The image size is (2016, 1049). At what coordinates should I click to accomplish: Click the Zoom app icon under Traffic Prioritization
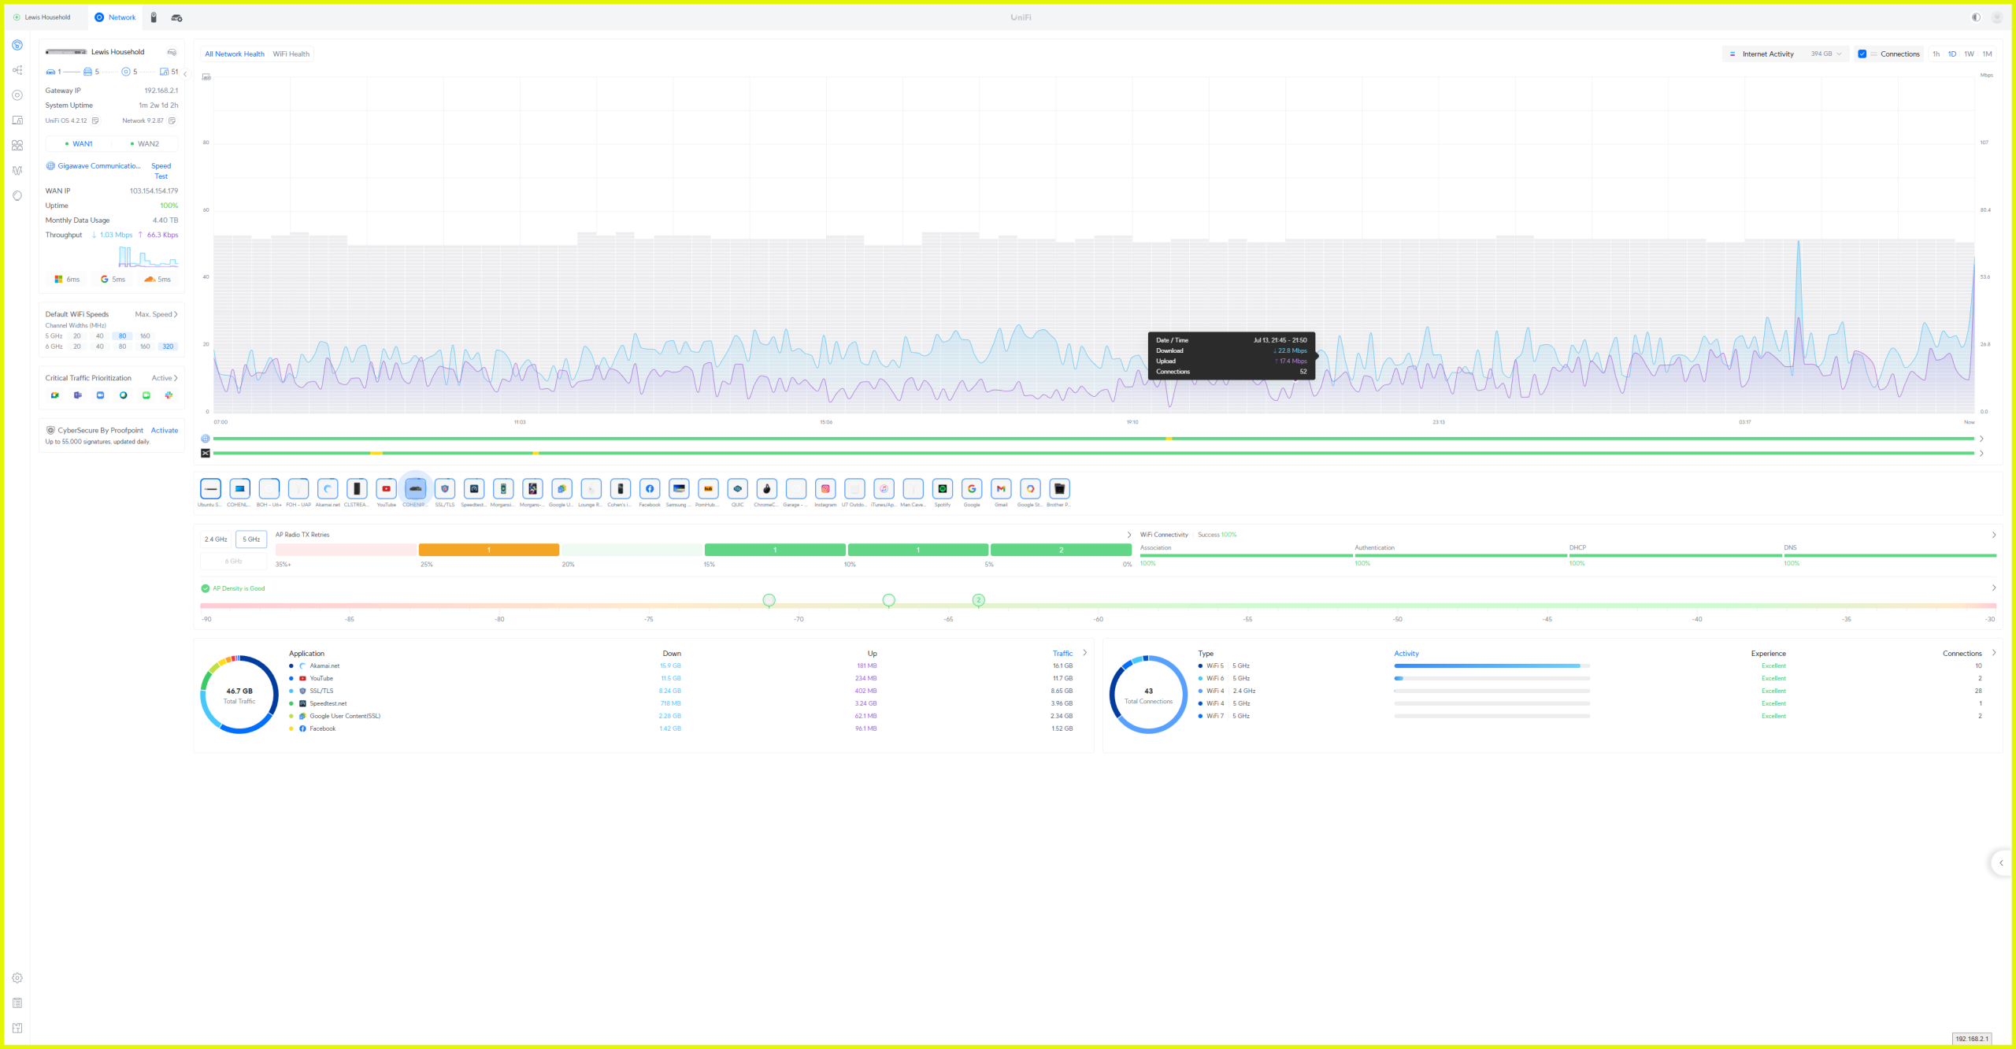[100, 395]
